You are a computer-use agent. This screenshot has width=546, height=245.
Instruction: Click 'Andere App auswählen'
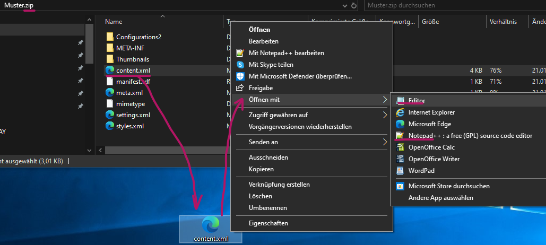pos(440,198)
